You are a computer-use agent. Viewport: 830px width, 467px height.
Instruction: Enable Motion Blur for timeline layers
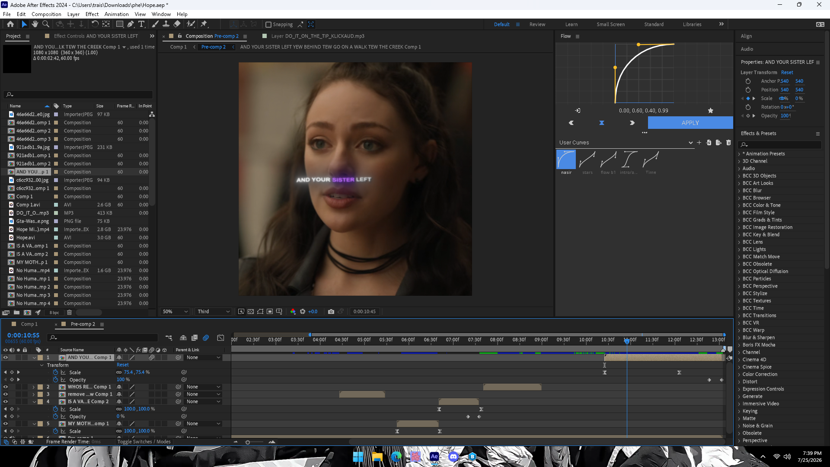tap(206, 337)
